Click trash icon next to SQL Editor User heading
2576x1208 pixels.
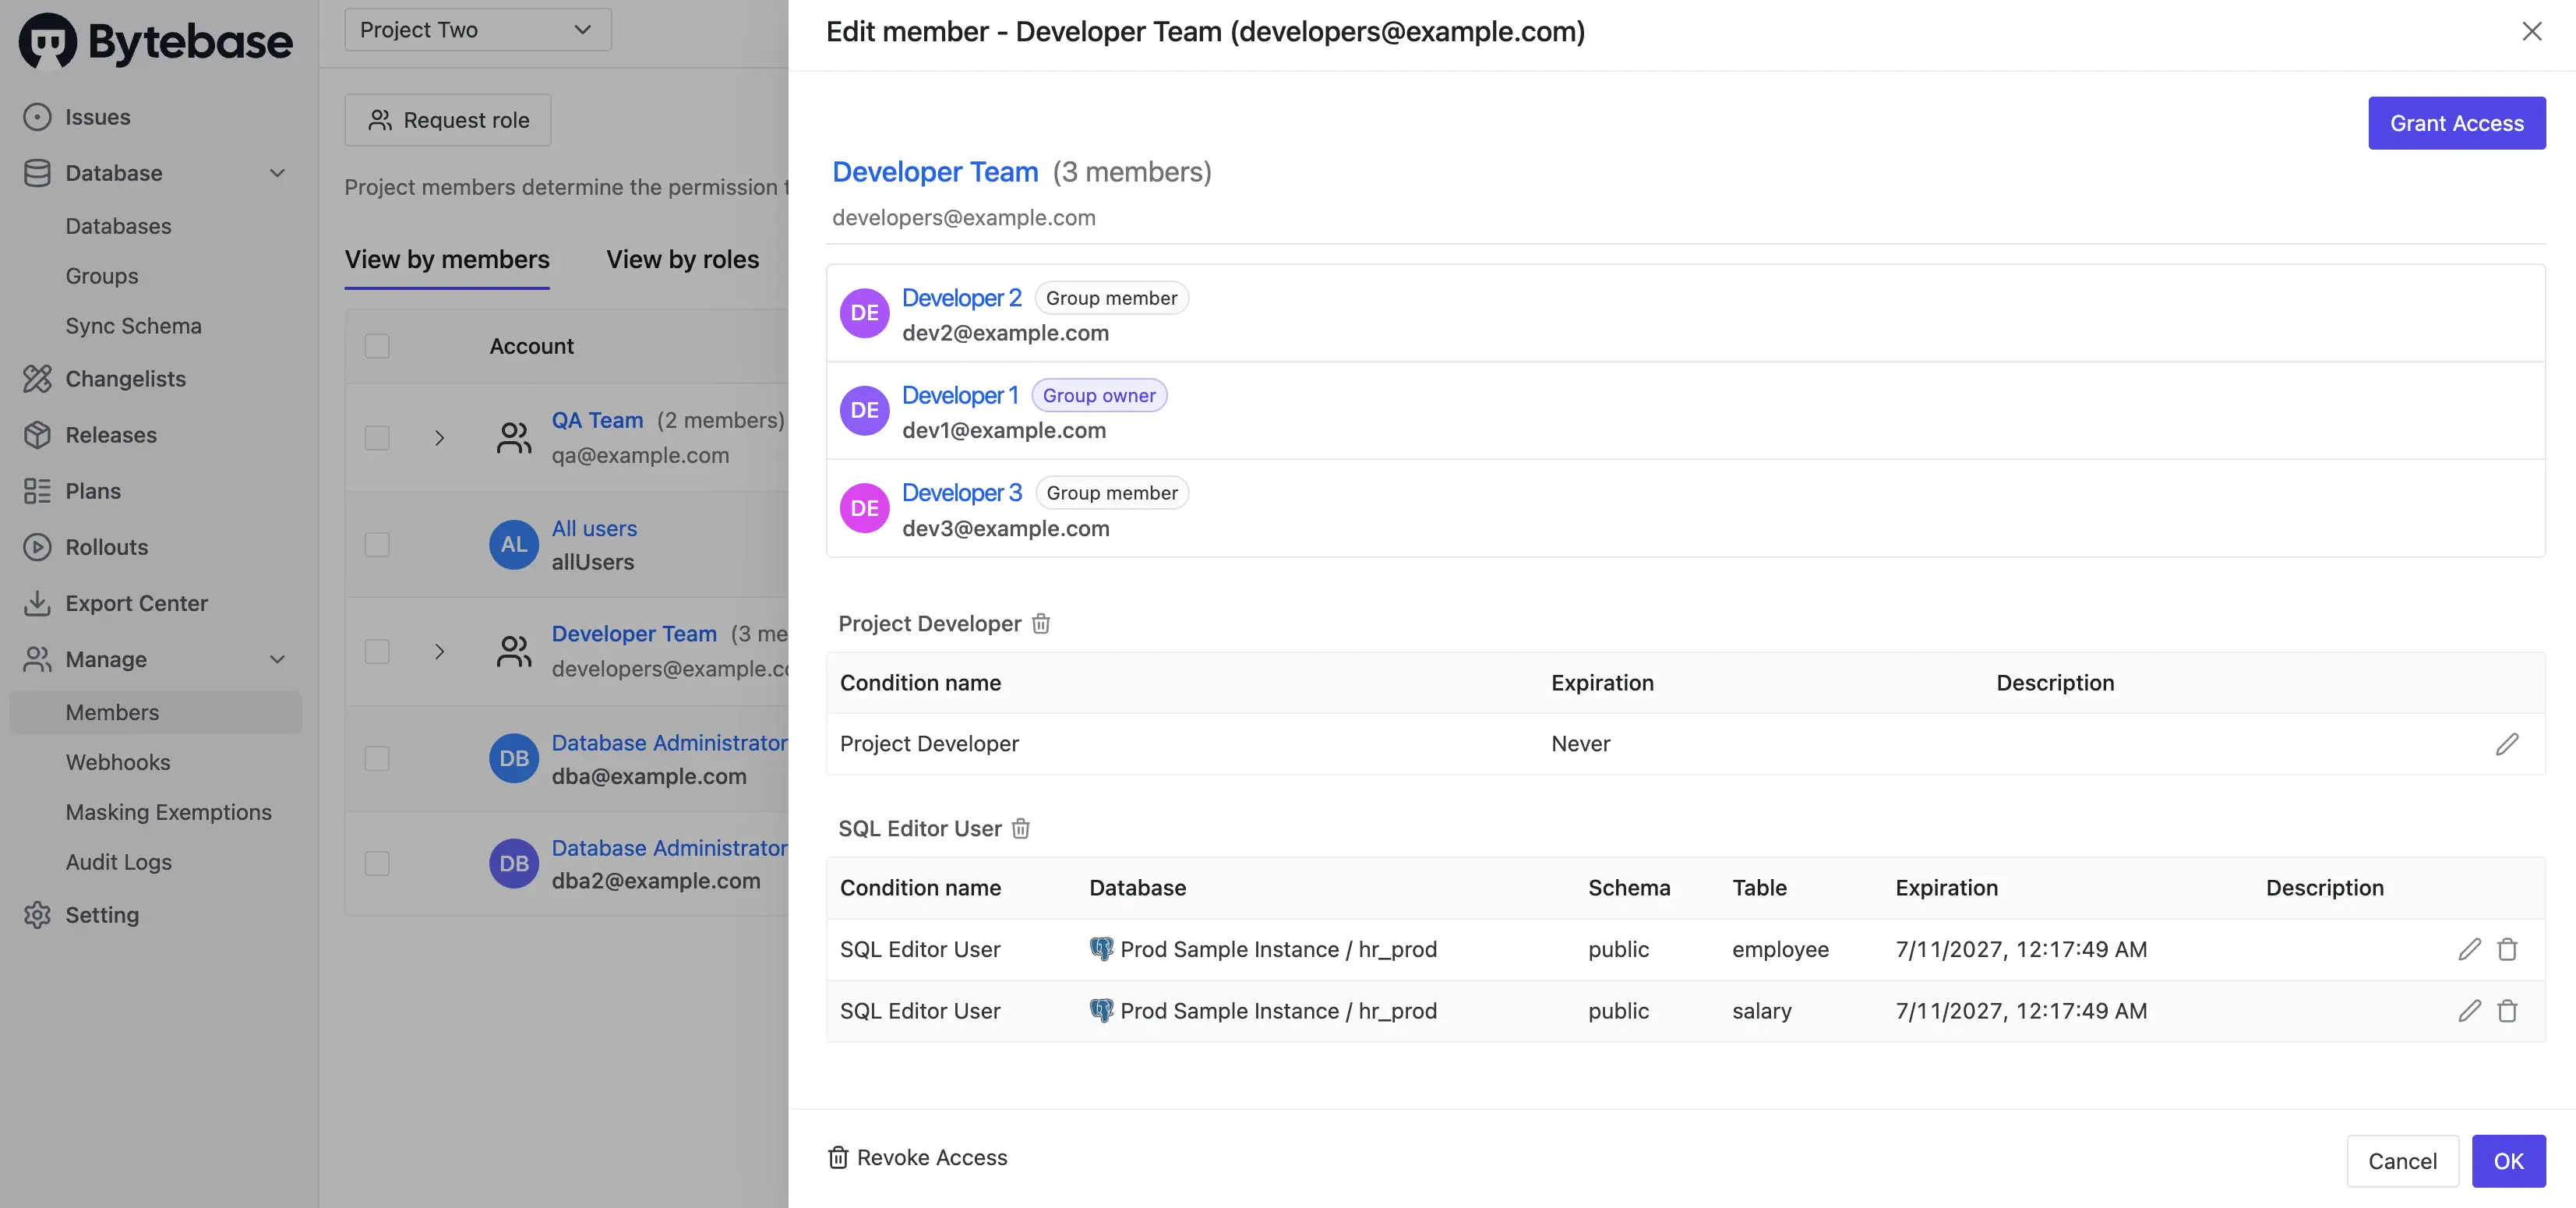pos(1020,829)
